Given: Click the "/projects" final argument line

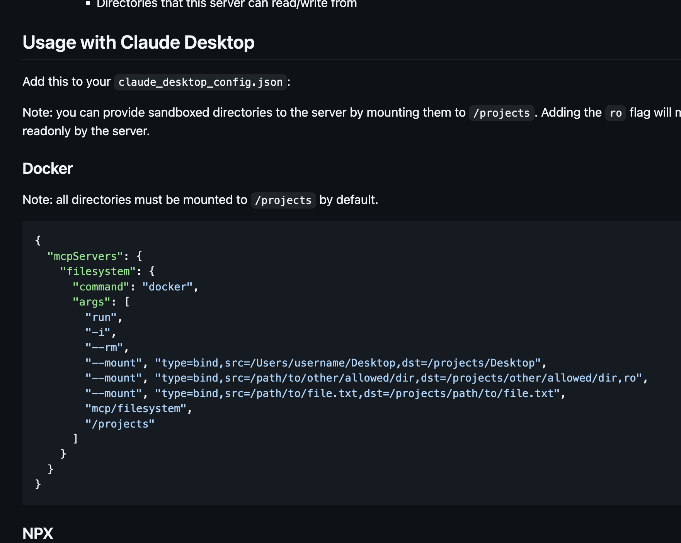Looking at the screenshot, I should [x=120, y=424].
